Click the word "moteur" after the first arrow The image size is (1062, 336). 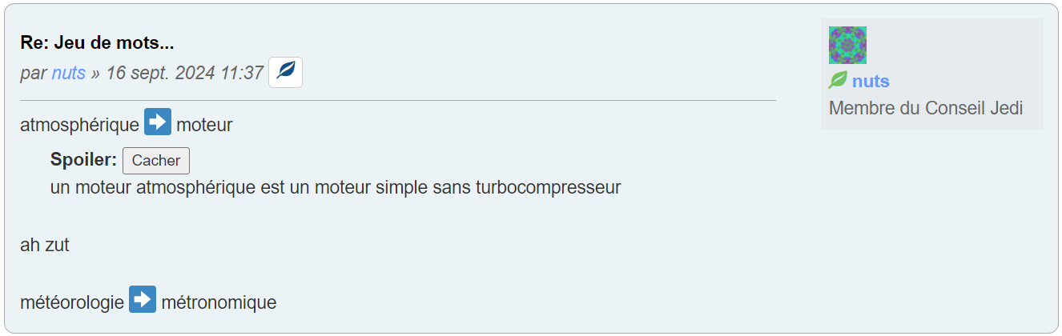pos(204,126)
